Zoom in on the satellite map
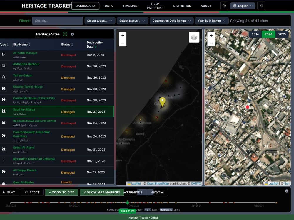The image size is (294, 220). point(211,35)
